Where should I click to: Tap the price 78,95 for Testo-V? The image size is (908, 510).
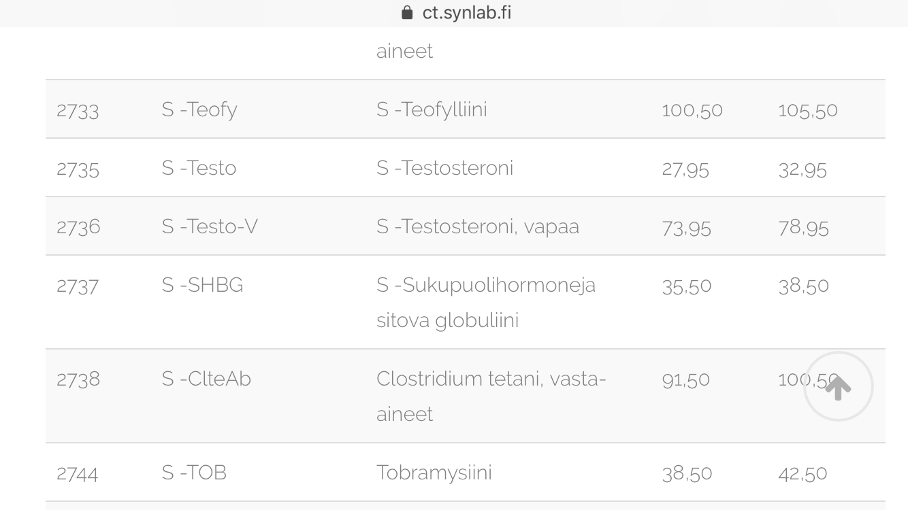803,227
